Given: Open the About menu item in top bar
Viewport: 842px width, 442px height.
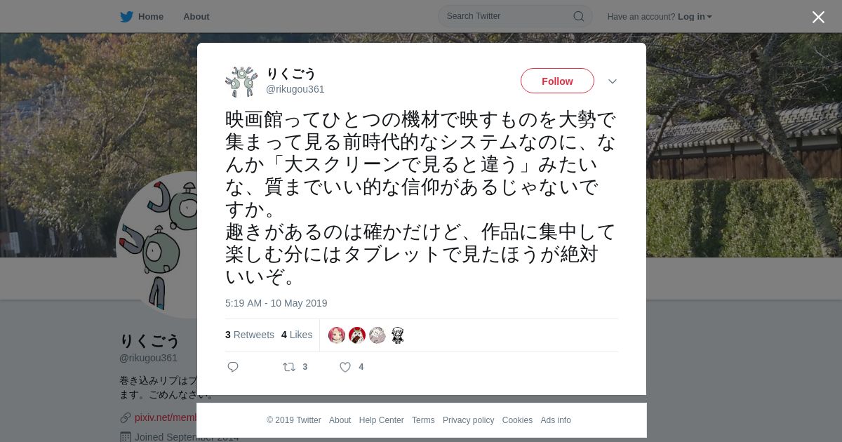Looking at the screenshot, I should click(x=196, y=17).
